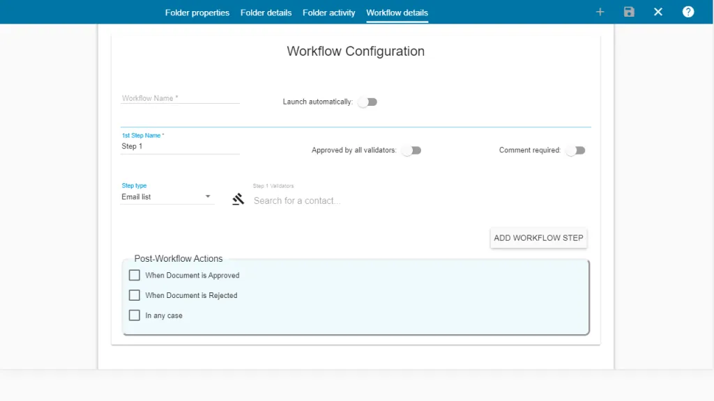
Task: Go to Folder activity tab
Action: point(329,13)
